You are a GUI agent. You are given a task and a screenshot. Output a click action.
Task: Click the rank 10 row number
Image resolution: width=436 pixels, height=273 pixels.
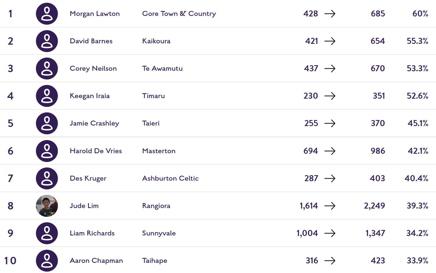10,261
